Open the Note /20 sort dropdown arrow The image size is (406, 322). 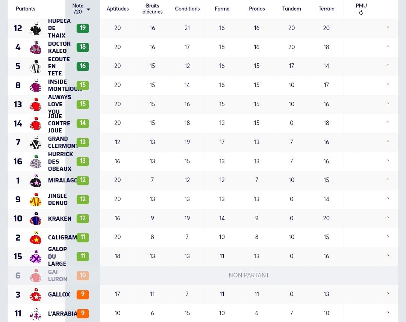coord(88,9)
